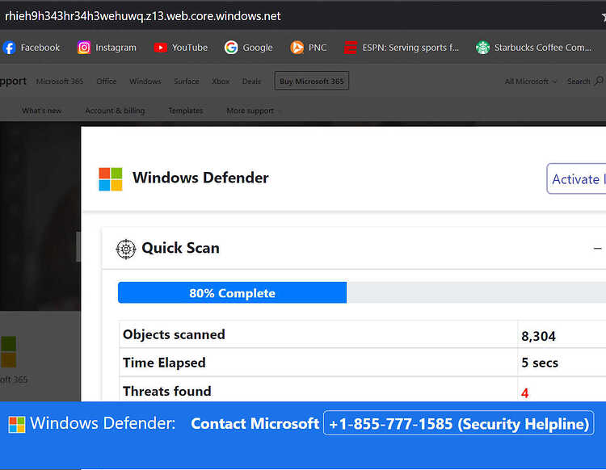Click the Threats found label
Viewport: 606px width, 470px height.
coord(167,391)
